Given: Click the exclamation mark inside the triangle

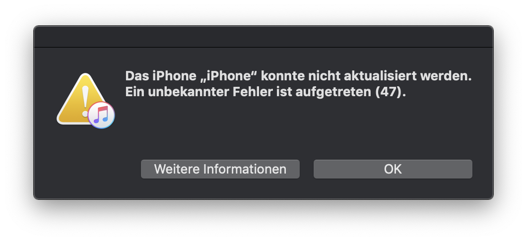Looking at the screenshot, I should tap(85, 101).
